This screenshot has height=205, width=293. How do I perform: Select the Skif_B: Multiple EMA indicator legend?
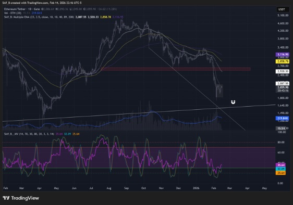[x=39, y=17]
